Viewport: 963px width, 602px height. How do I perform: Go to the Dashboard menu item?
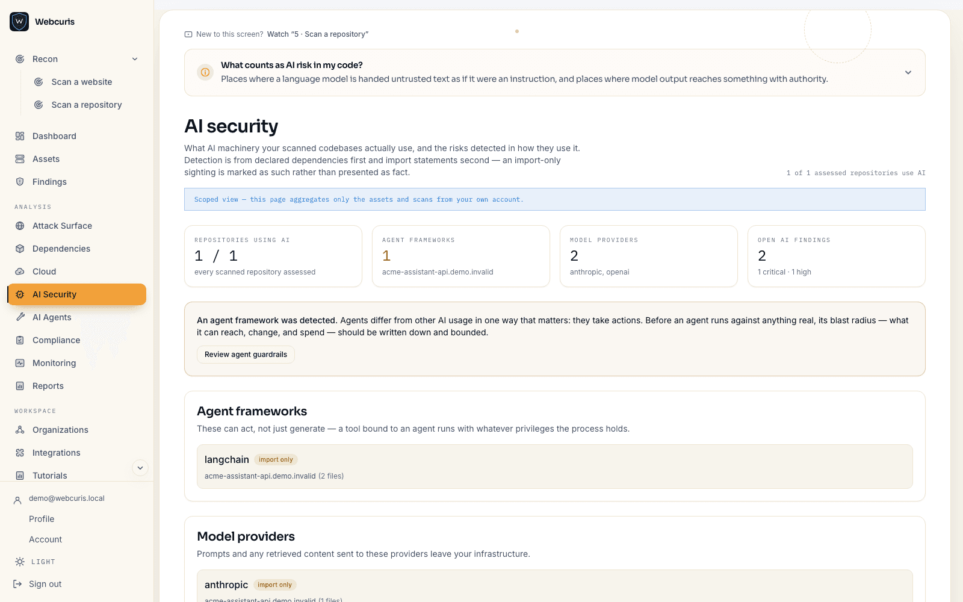[77, 136]
